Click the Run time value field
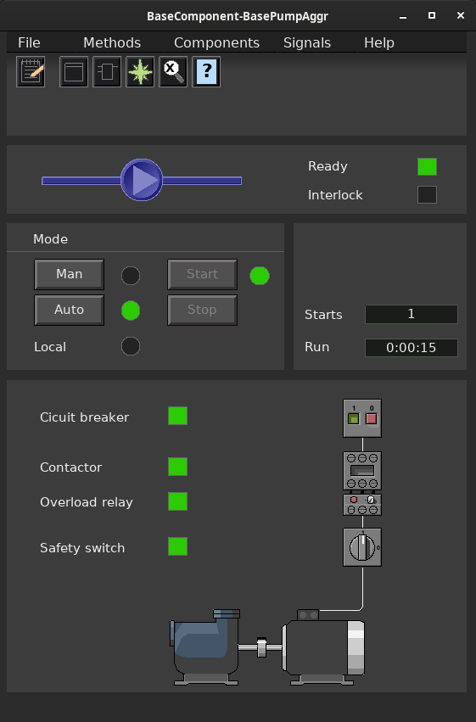This screenshot has width=476, height=722. point(412,348)
